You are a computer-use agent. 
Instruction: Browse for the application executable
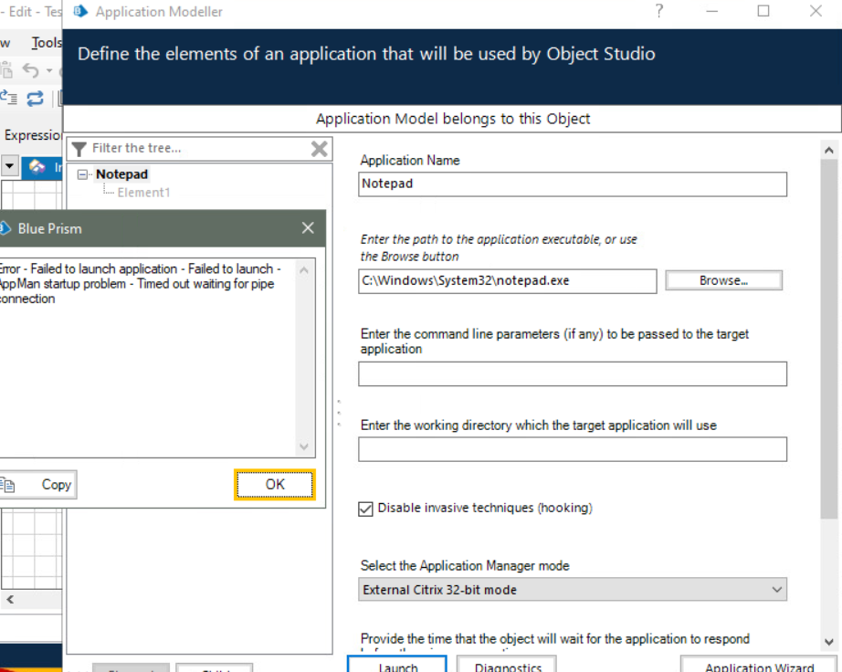[723, 280]
